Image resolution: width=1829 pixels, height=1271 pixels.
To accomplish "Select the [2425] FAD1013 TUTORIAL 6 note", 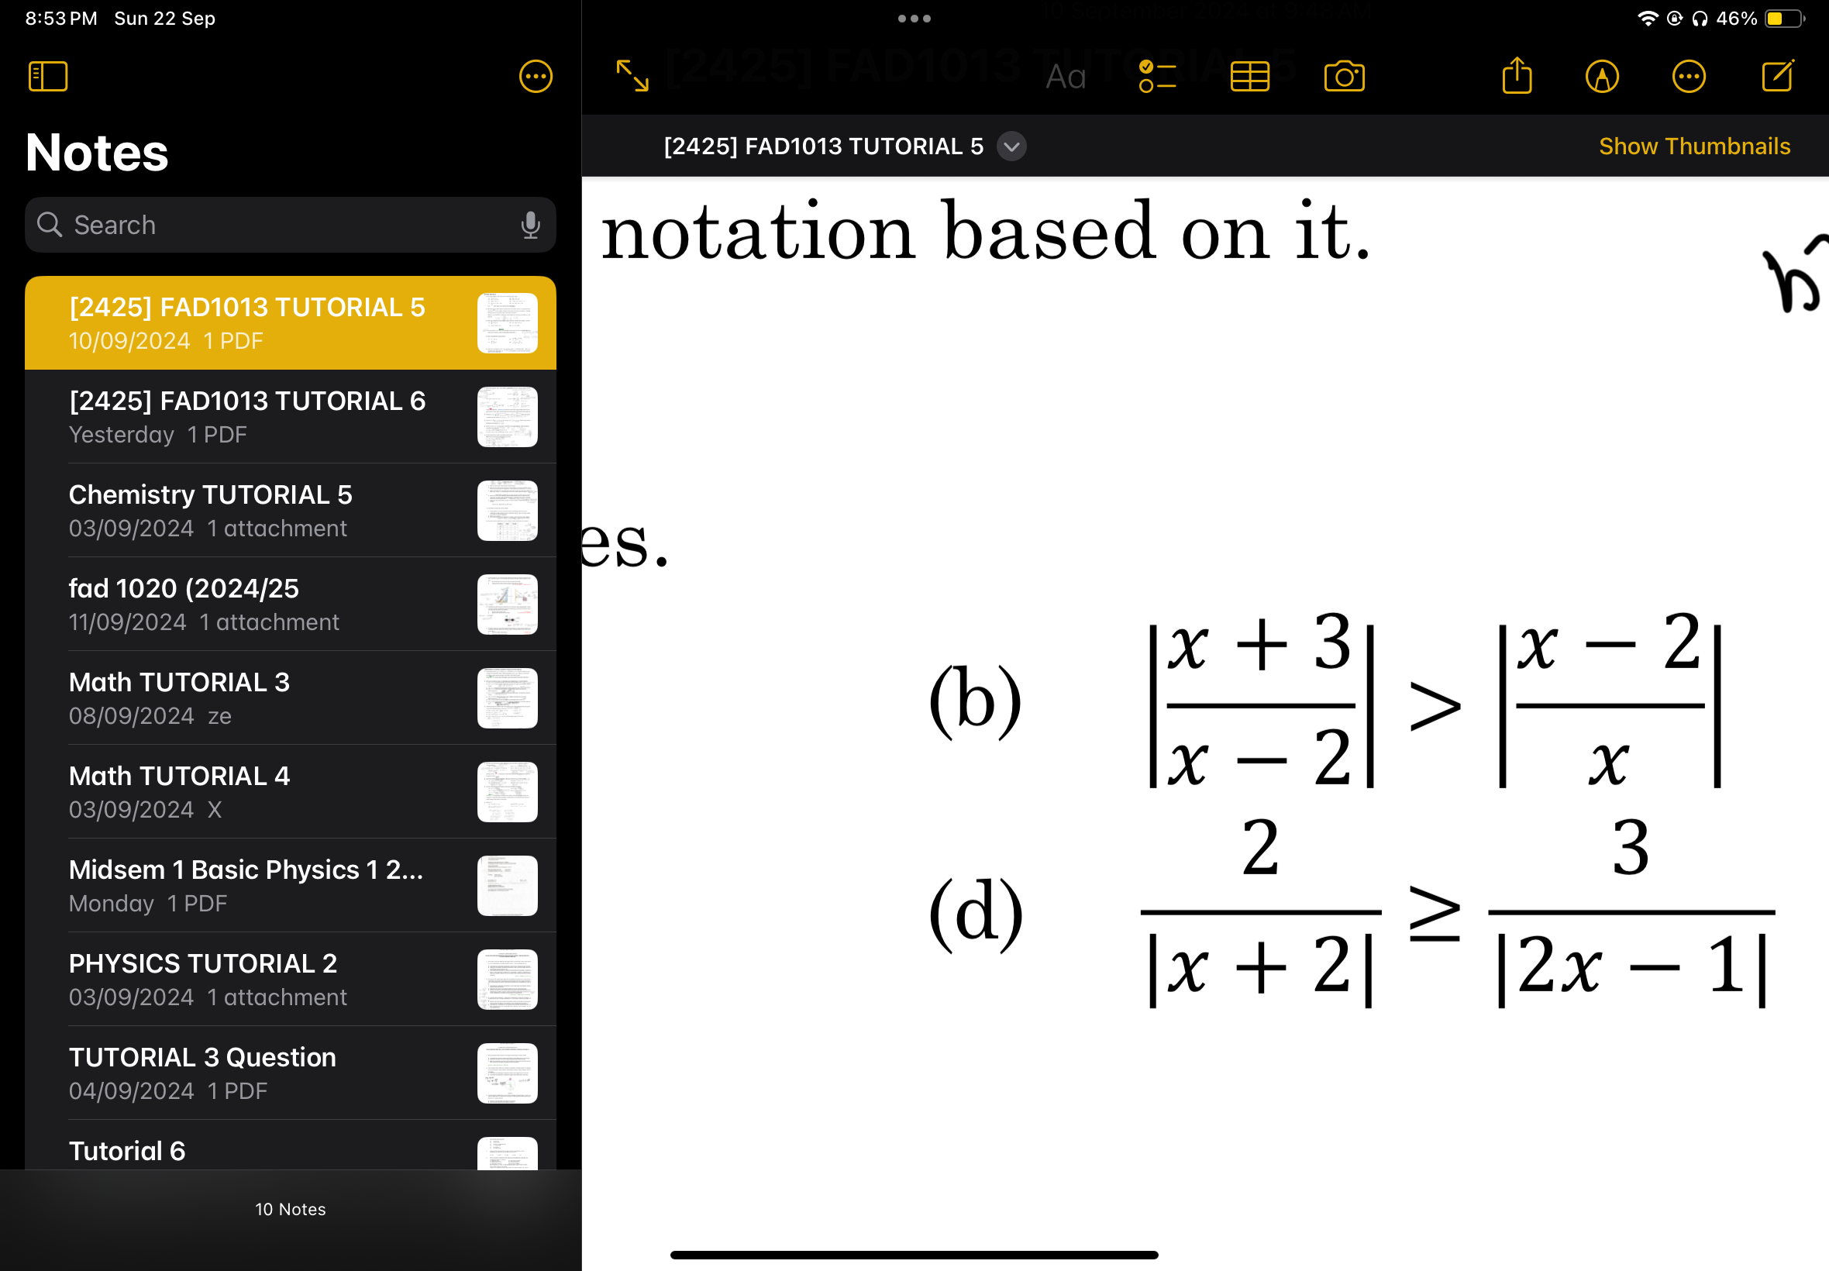I will pos(289,417).
